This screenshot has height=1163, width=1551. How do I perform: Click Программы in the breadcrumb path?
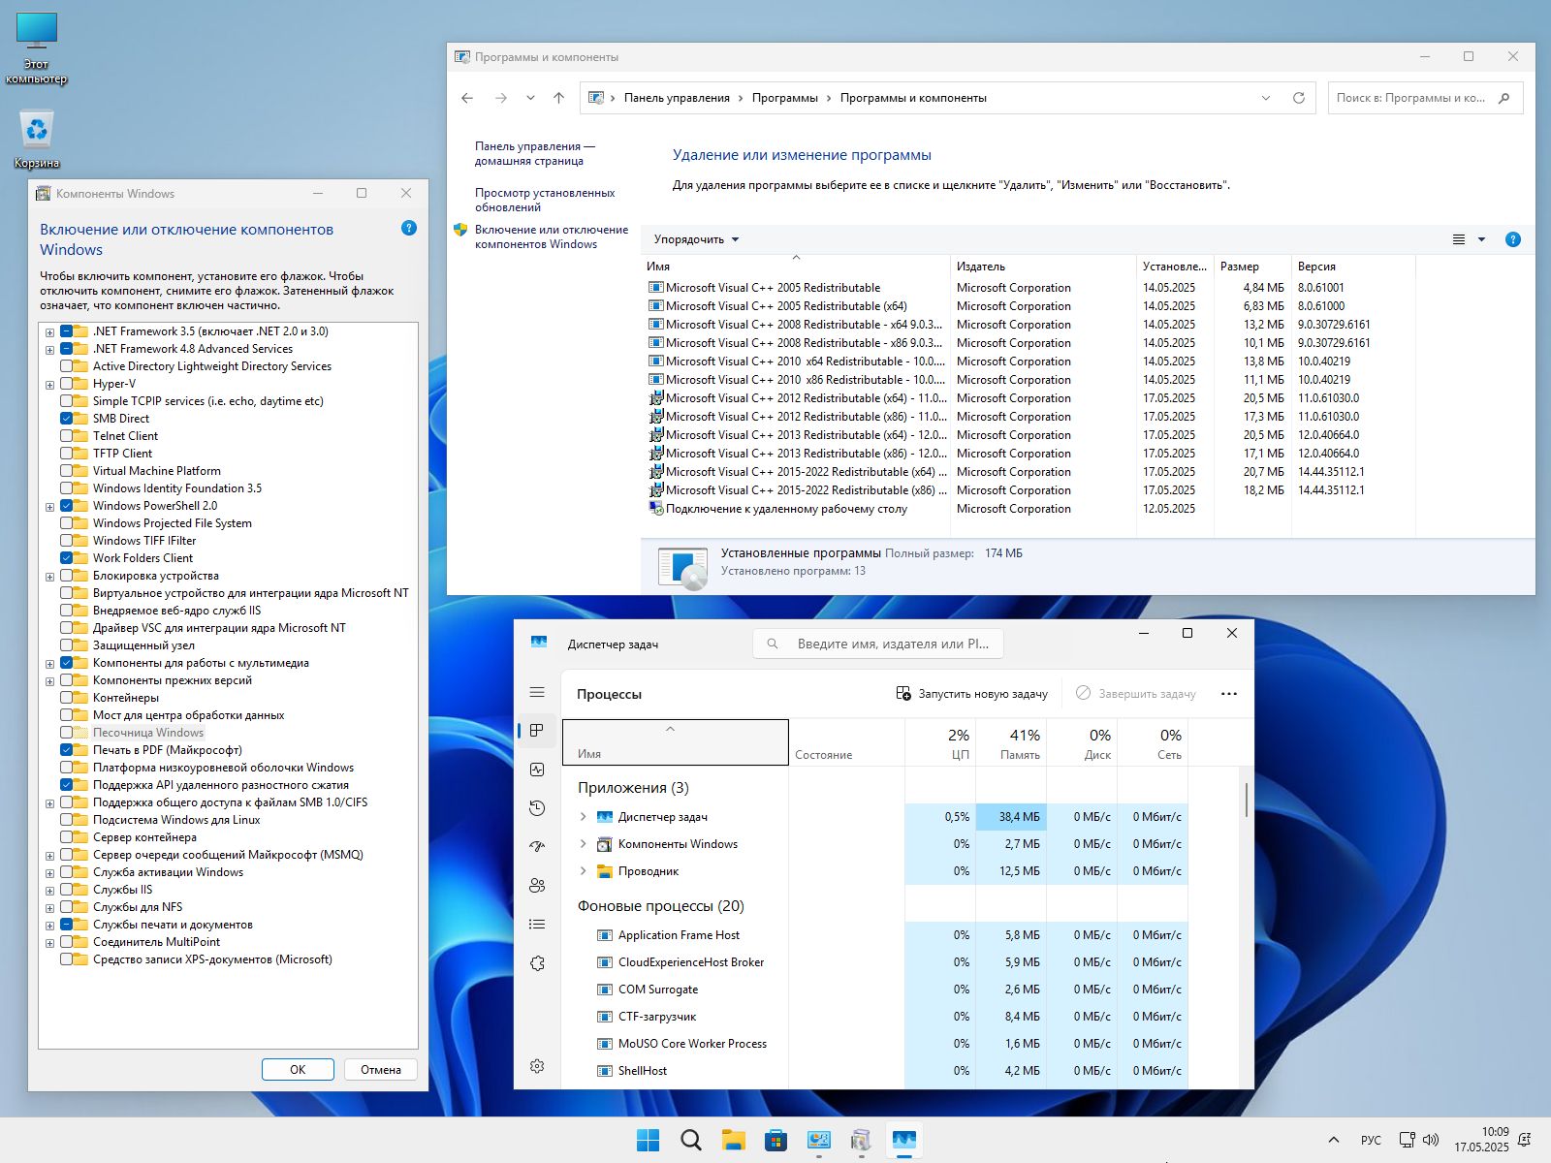tap(784, 98)
